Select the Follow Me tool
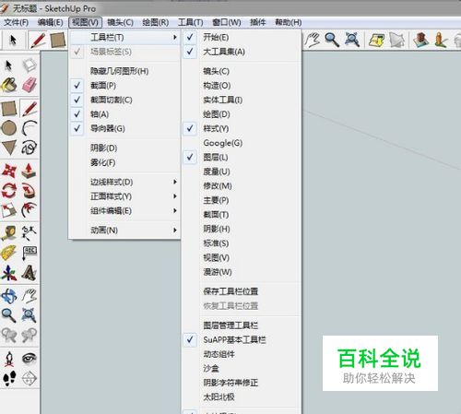This screenshot has height=414, width=461. tap(30, 191)
